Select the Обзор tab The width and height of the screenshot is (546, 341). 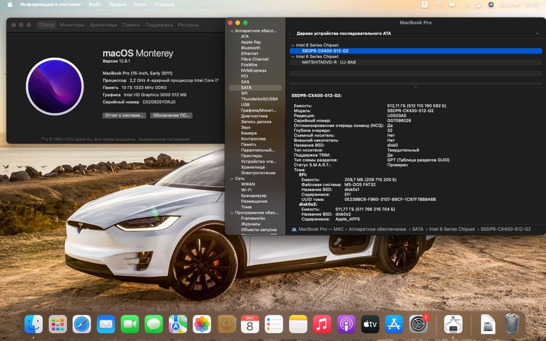point(46,25)
